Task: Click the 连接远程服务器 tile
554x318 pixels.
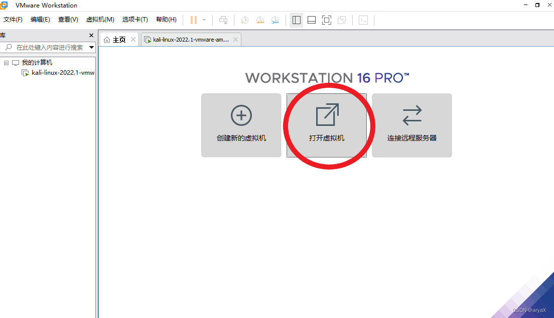Action: click(412, 125)
